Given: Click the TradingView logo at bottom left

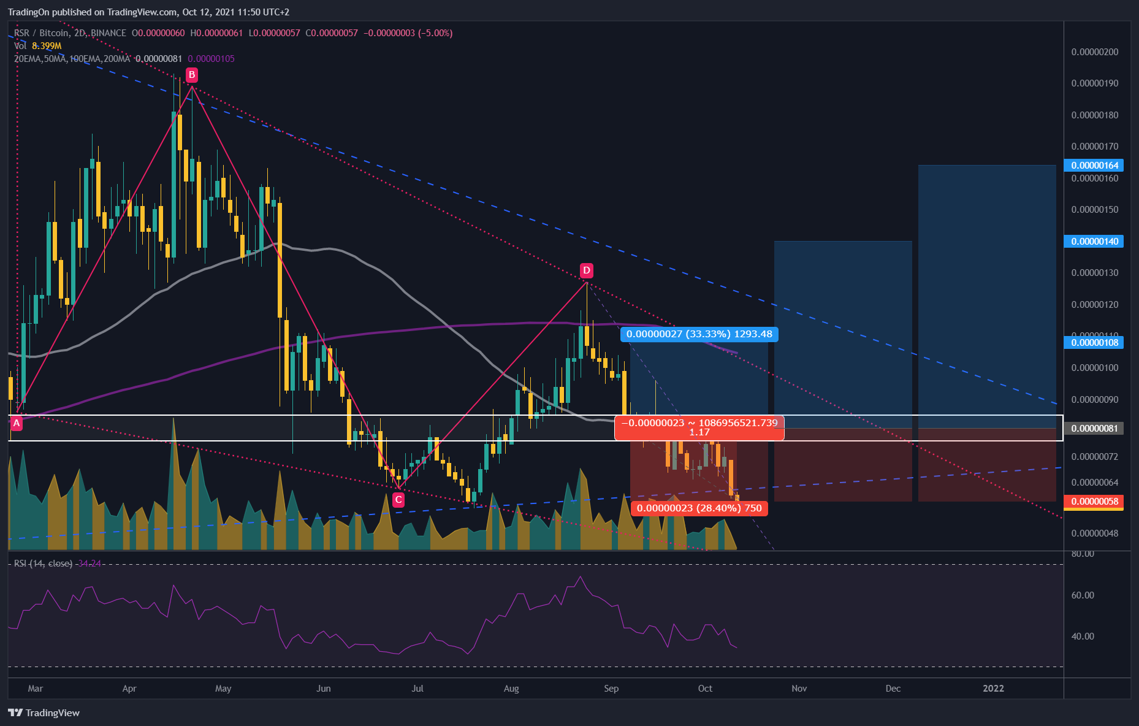Looking at the screenshot, I should 44,713.
